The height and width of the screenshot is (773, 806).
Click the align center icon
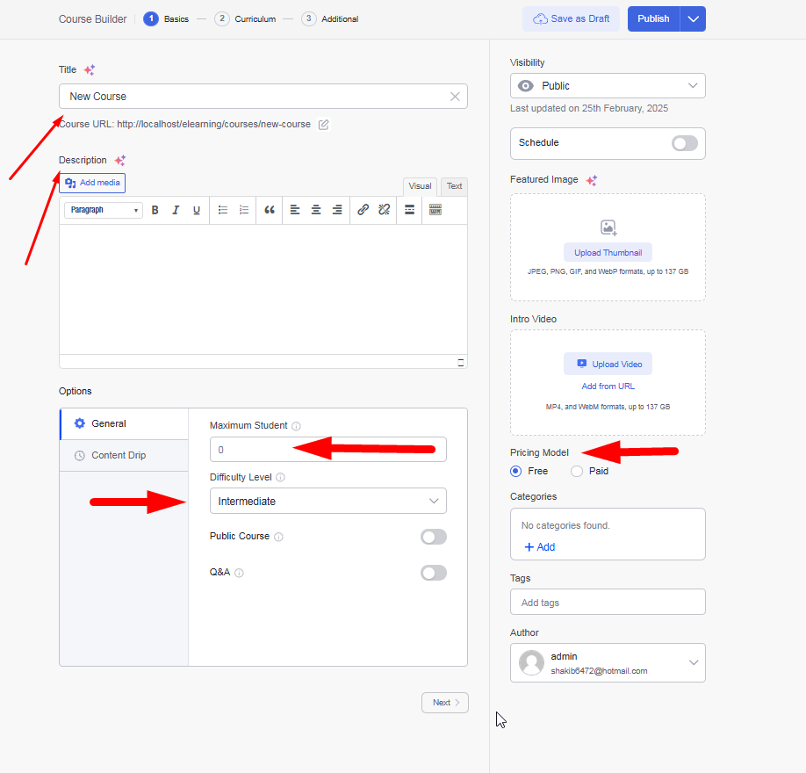pyautogui.click(x=316, y=210)
